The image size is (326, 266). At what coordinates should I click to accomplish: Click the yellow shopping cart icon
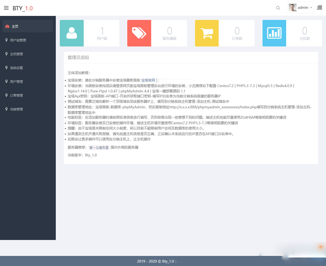click(207, 33)
